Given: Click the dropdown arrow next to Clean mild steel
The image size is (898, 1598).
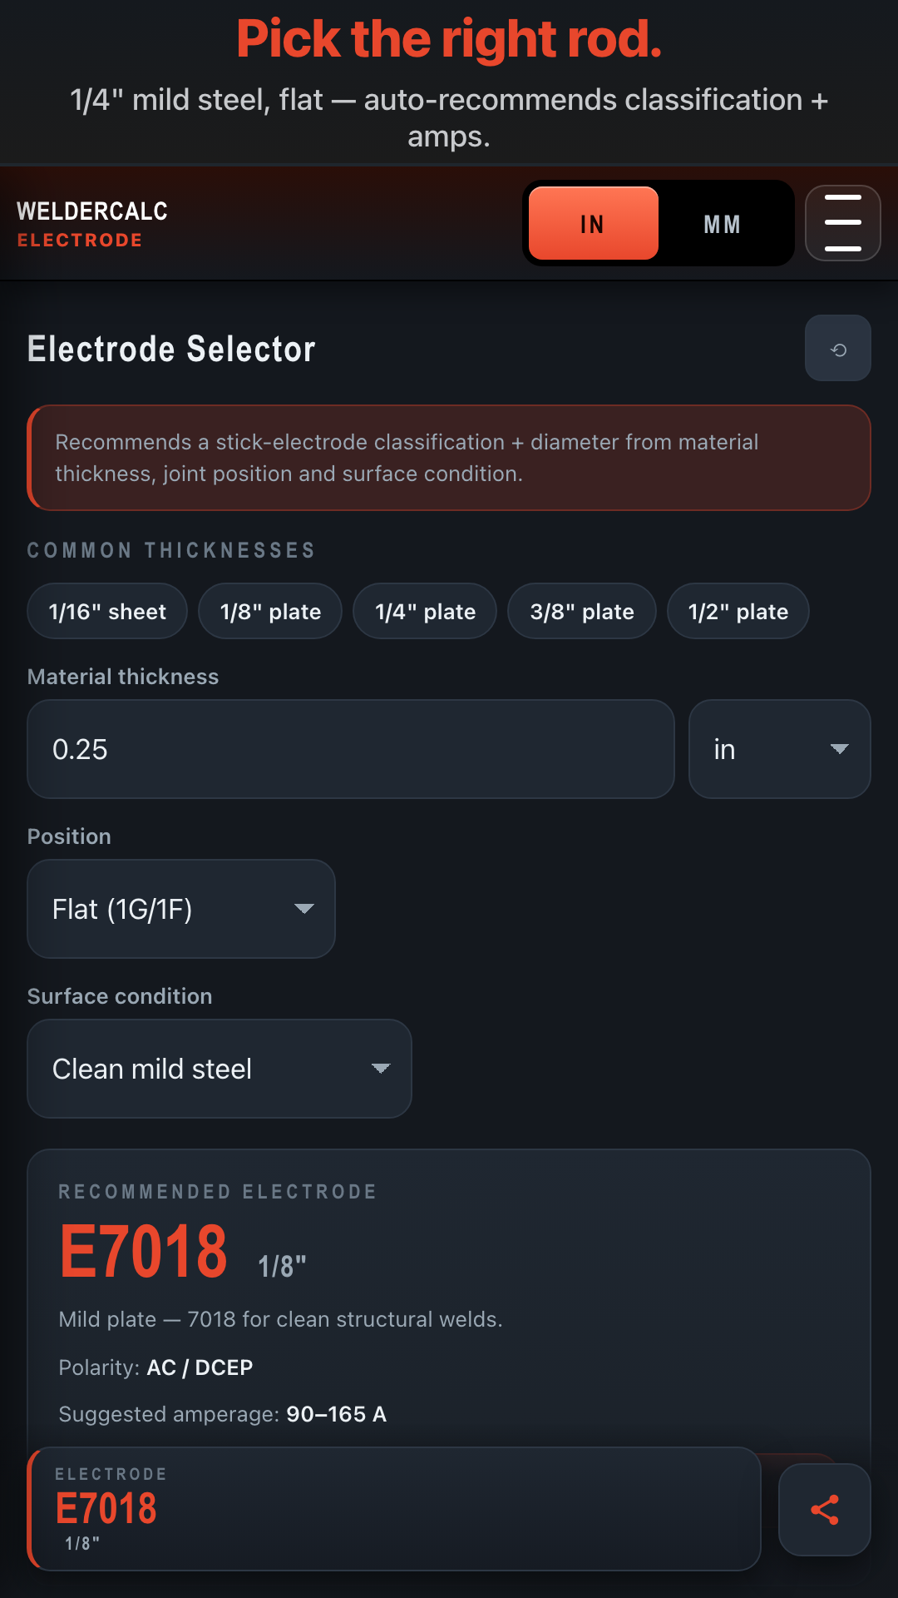Looking at the screenshot, I should (x=381, y=1069).
